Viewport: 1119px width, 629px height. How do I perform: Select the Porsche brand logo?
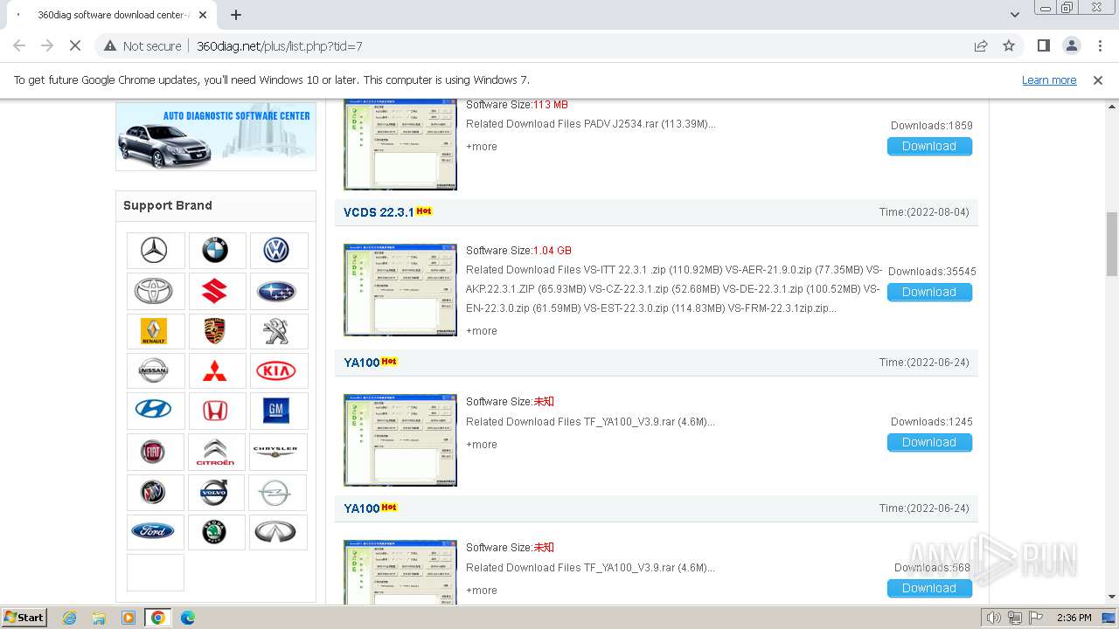point(216,331)
